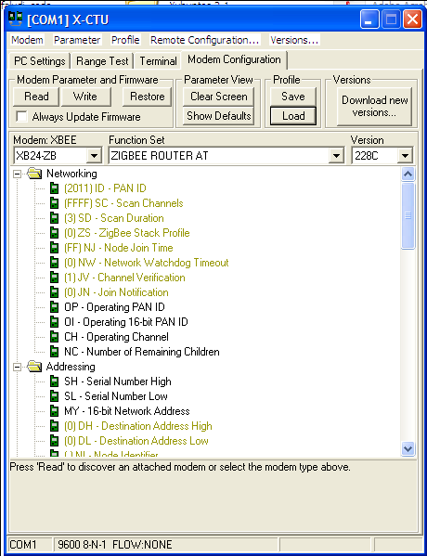Switch to the PC Settings tab
427x556 pixels.
point(40,61)
